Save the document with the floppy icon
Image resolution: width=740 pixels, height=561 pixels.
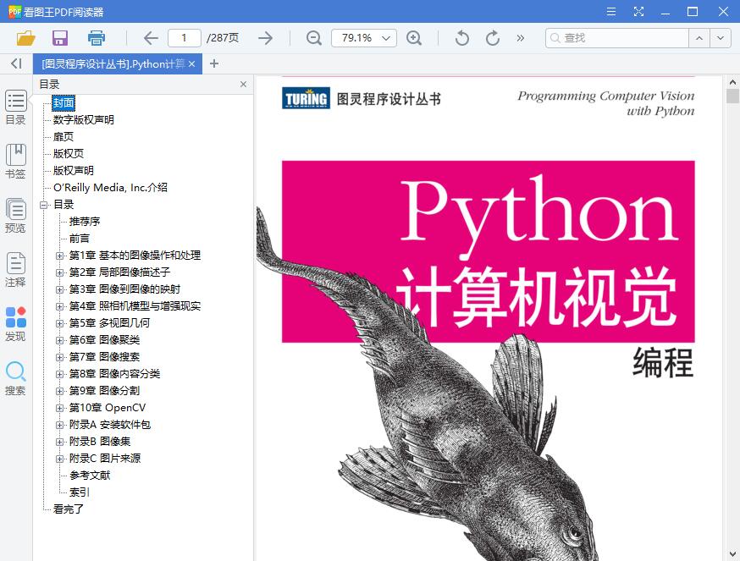[60, 38]
